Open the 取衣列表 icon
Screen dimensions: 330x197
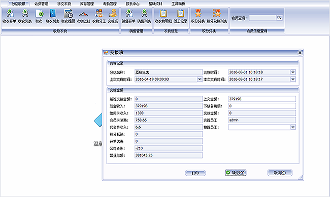click(53, 16)
